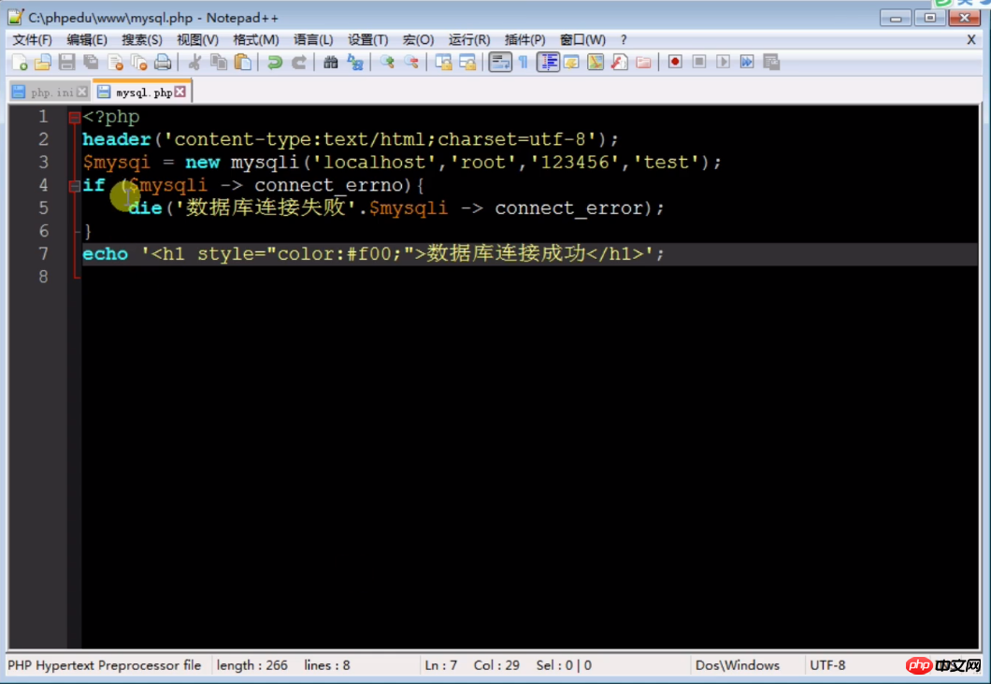The image size is (991, 684).
Task: Toggle show all characters pilcrow button
Action: point(524,63)
